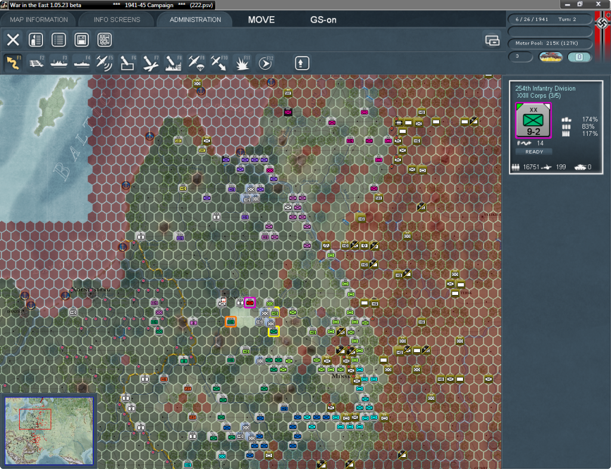Click the floppy disk save game icon
The width and height of the screenshot is (611, 469).
[x=81, y=40]
